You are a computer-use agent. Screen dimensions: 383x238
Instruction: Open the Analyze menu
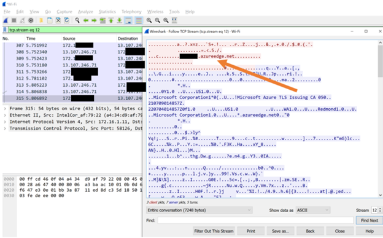tap(85, 12)
